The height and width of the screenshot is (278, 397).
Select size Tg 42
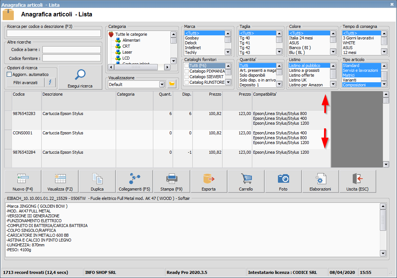coord(245,48)
